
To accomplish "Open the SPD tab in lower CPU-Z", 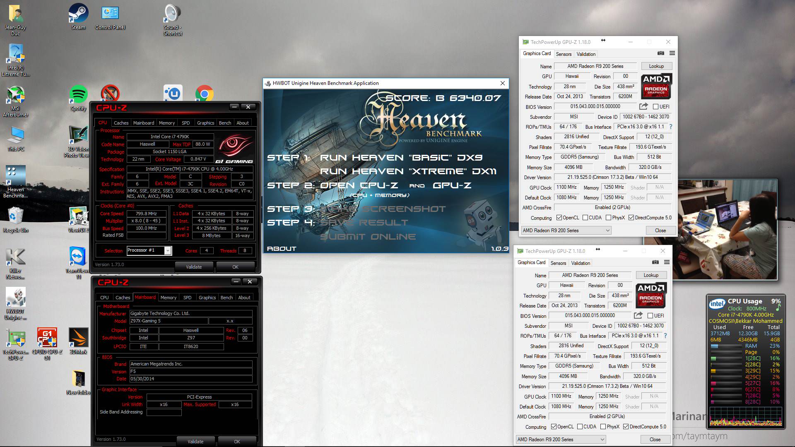I will coord(187,298).
